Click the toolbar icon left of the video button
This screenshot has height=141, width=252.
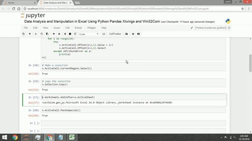pyautogui.click(x=133, y=34)
